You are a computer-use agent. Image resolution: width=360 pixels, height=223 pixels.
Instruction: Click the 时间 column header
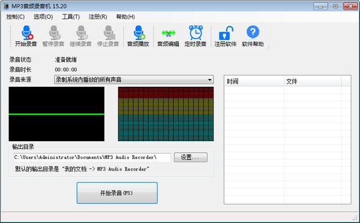click(x=254, y=81)
